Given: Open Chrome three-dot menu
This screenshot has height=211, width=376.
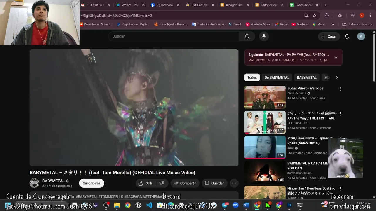Looking at the screenshot, I should (371, 16).
